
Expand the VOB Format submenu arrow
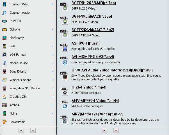pyautogui.click(x=52, y=55)
